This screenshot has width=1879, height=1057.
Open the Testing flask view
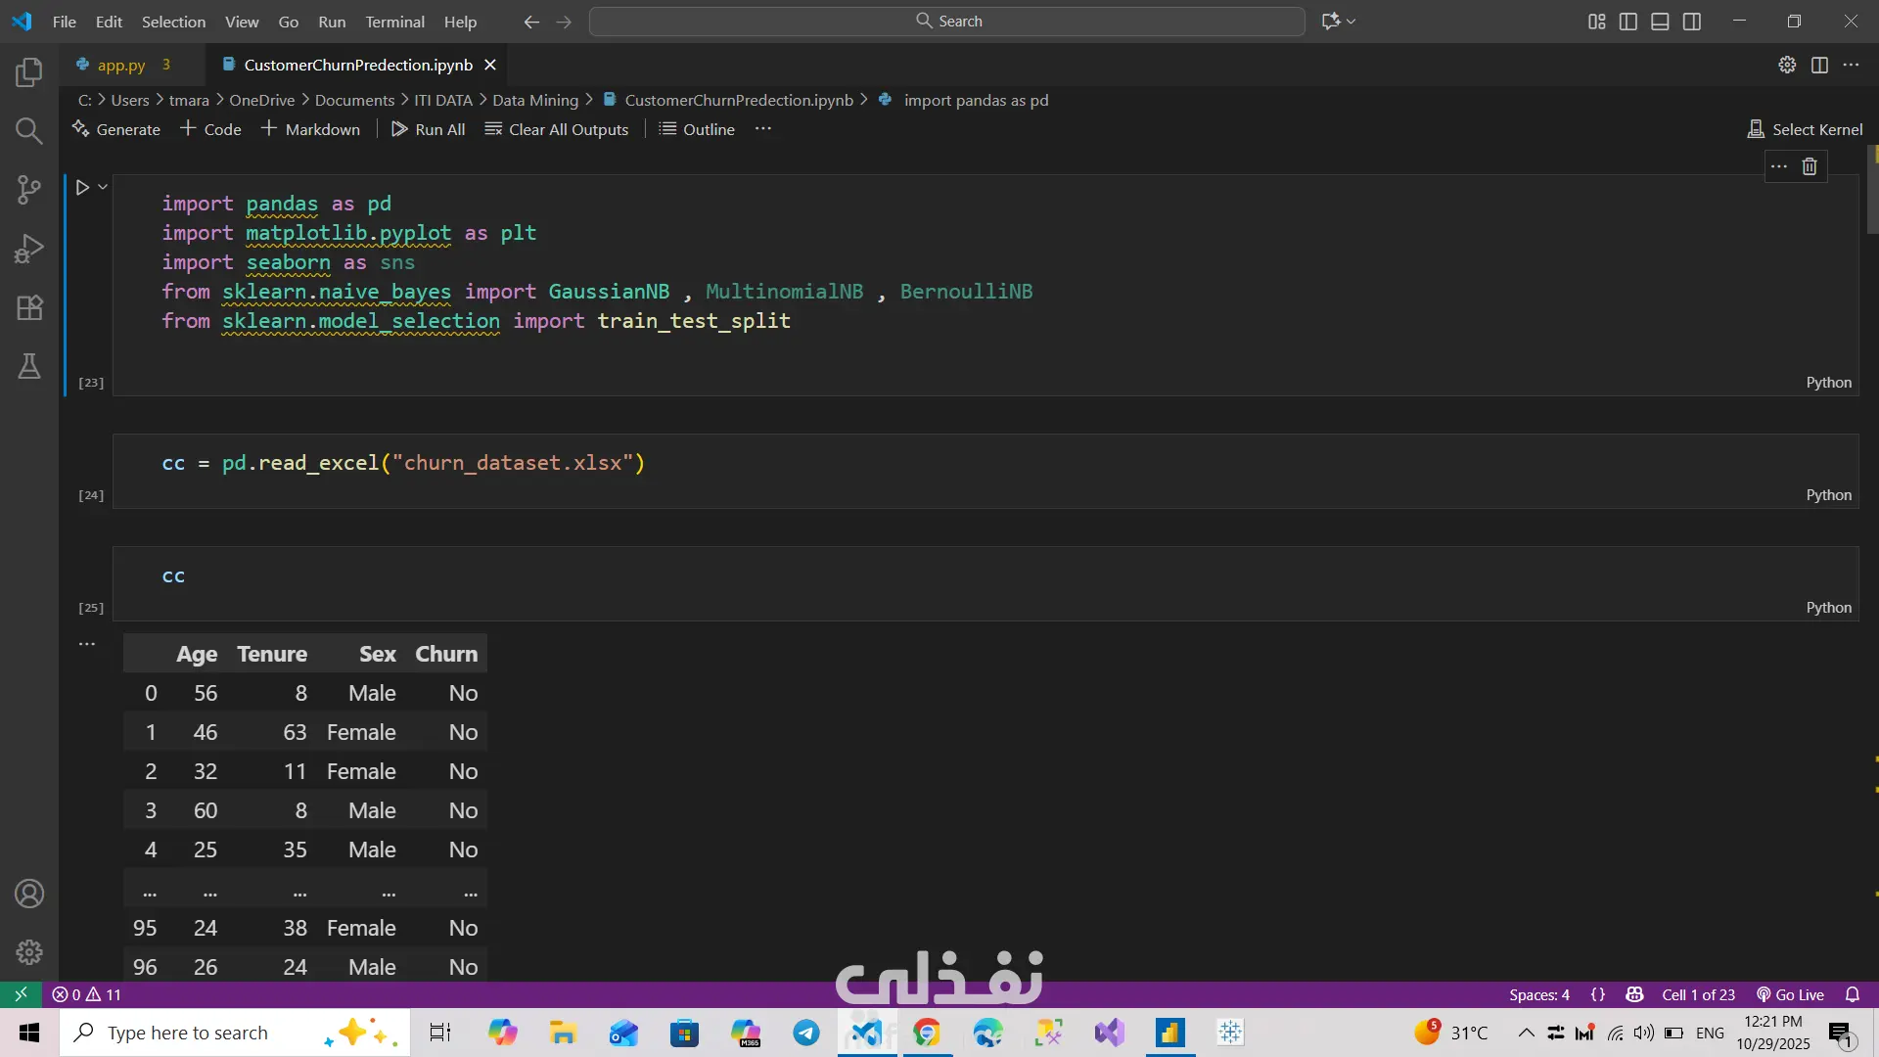pos(29,366)
